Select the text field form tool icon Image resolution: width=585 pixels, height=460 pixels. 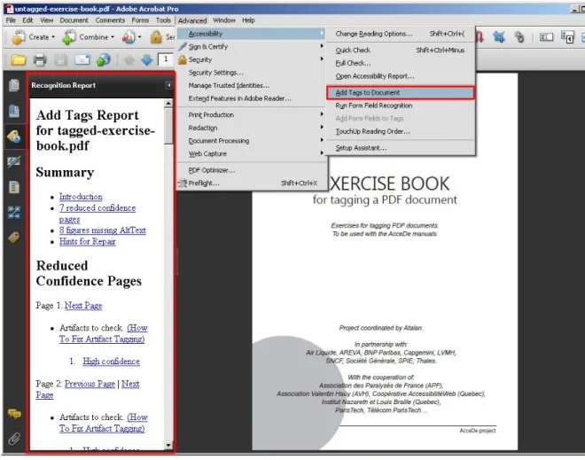pyautogui.click(x=546, y=37)
